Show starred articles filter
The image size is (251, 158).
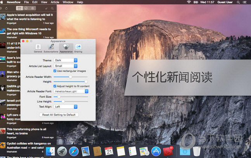pos(33,8)
